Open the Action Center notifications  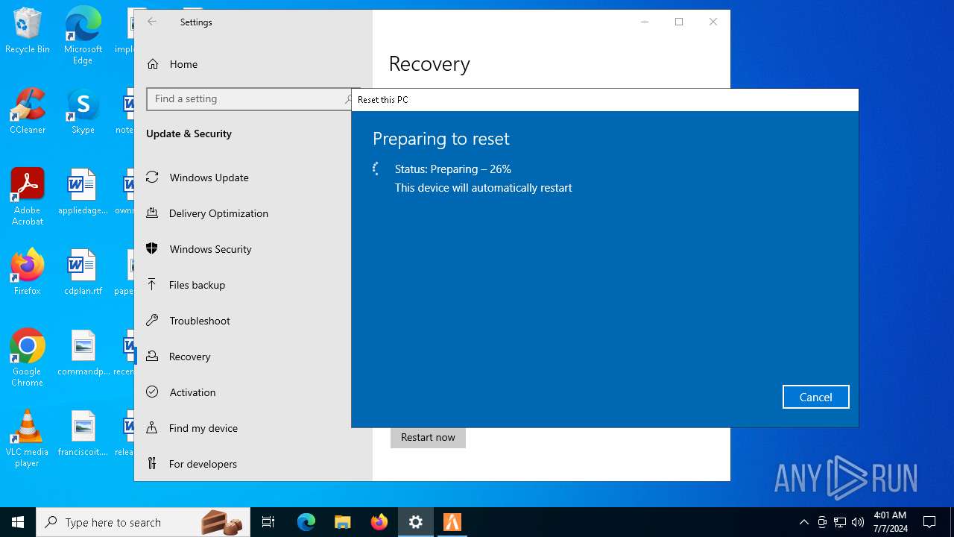[x=929, y=522]
